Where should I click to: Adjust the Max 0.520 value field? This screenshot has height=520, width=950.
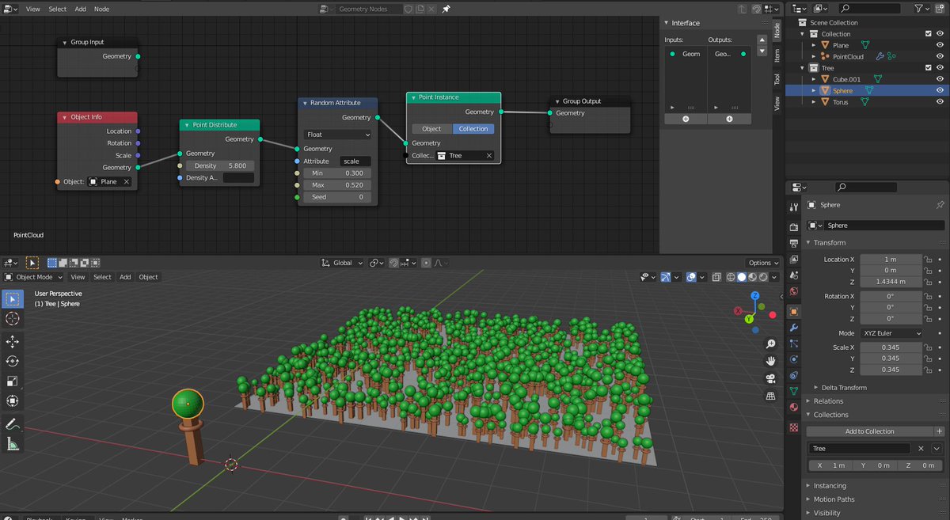(338, 184)
